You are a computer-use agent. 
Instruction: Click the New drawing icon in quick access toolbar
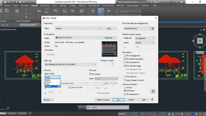tap(5, 2)
